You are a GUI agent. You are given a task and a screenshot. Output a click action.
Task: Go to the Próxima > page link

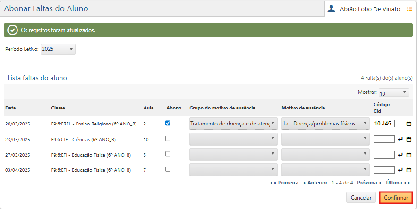[369, 183]
